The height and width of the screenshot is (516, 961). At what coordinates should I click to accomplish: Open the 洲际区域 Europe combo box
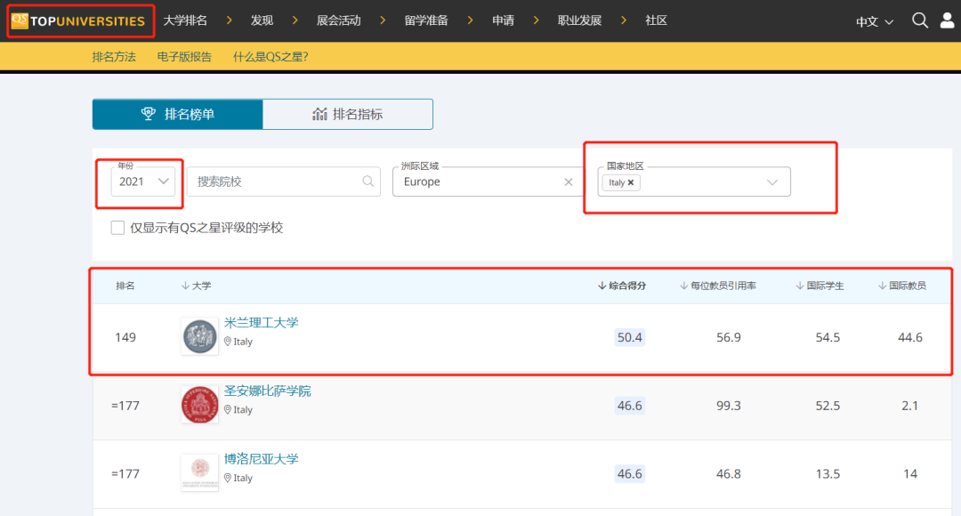point(488,181)
